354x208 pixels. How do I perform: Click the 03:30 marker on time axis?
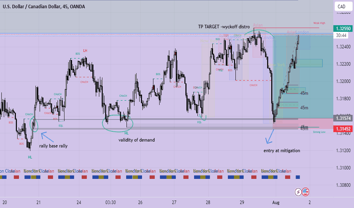tap(111, 202)
